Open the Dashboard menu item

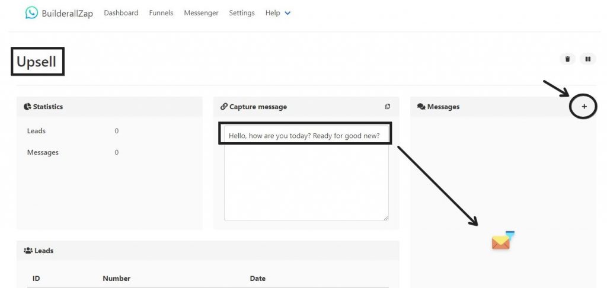tap(121, 13)
